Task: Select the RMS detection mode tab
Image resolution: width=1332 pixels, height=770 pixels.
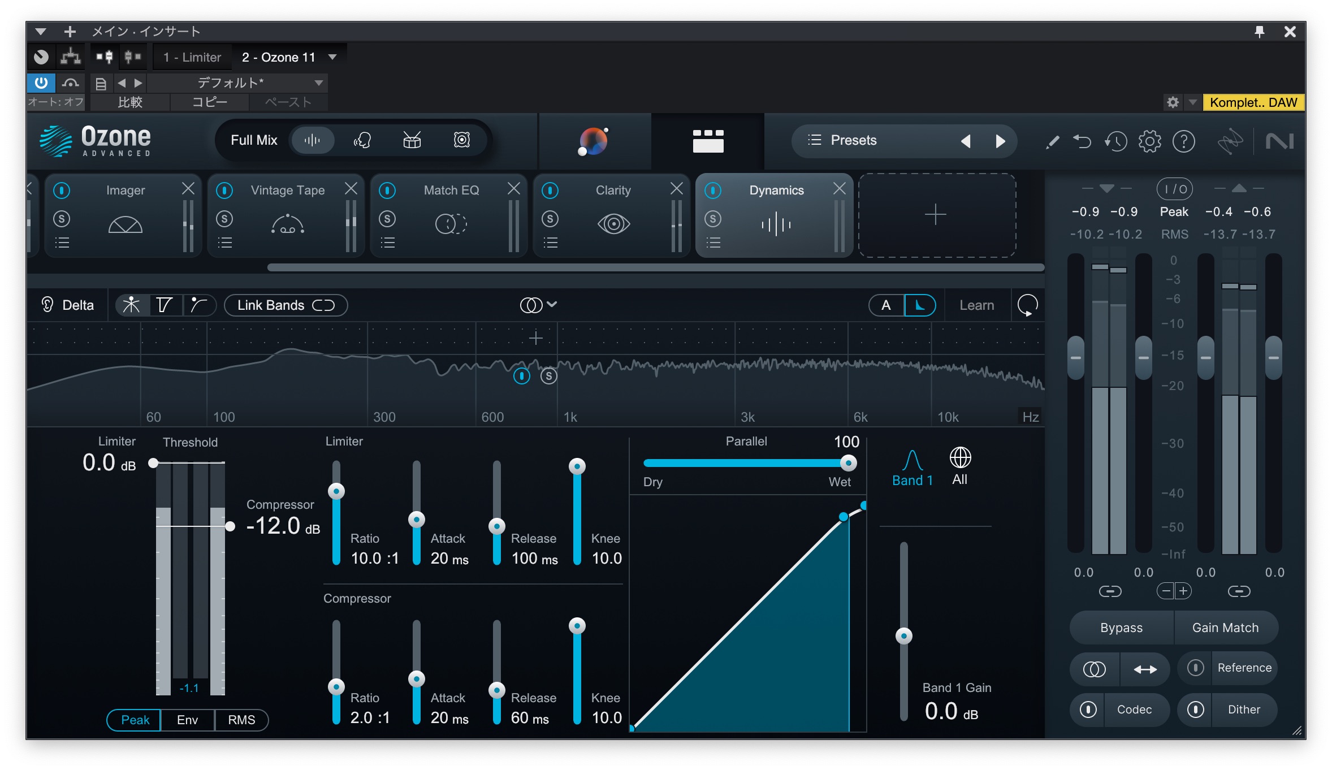Action: pyautogui.click(x=241, y=720)
